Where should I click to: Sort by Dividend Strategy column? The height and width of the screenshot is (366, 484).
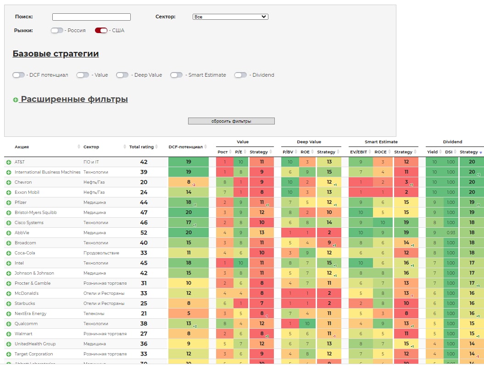pyautogui.click(x=471, y=152)
